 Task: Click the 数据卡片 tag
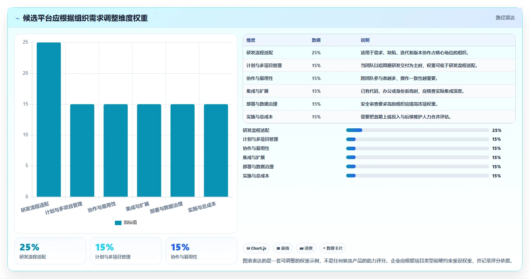[x=333, y=248]
